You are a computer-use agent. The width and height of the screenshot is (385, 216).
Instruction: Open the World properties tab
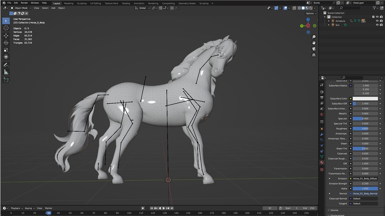coord(322,114)
